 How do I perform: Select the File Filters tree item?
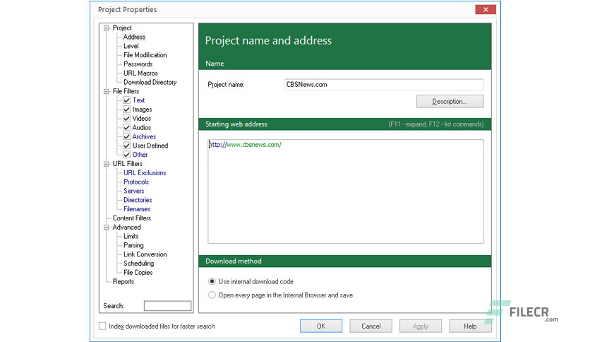pos(126,91)
